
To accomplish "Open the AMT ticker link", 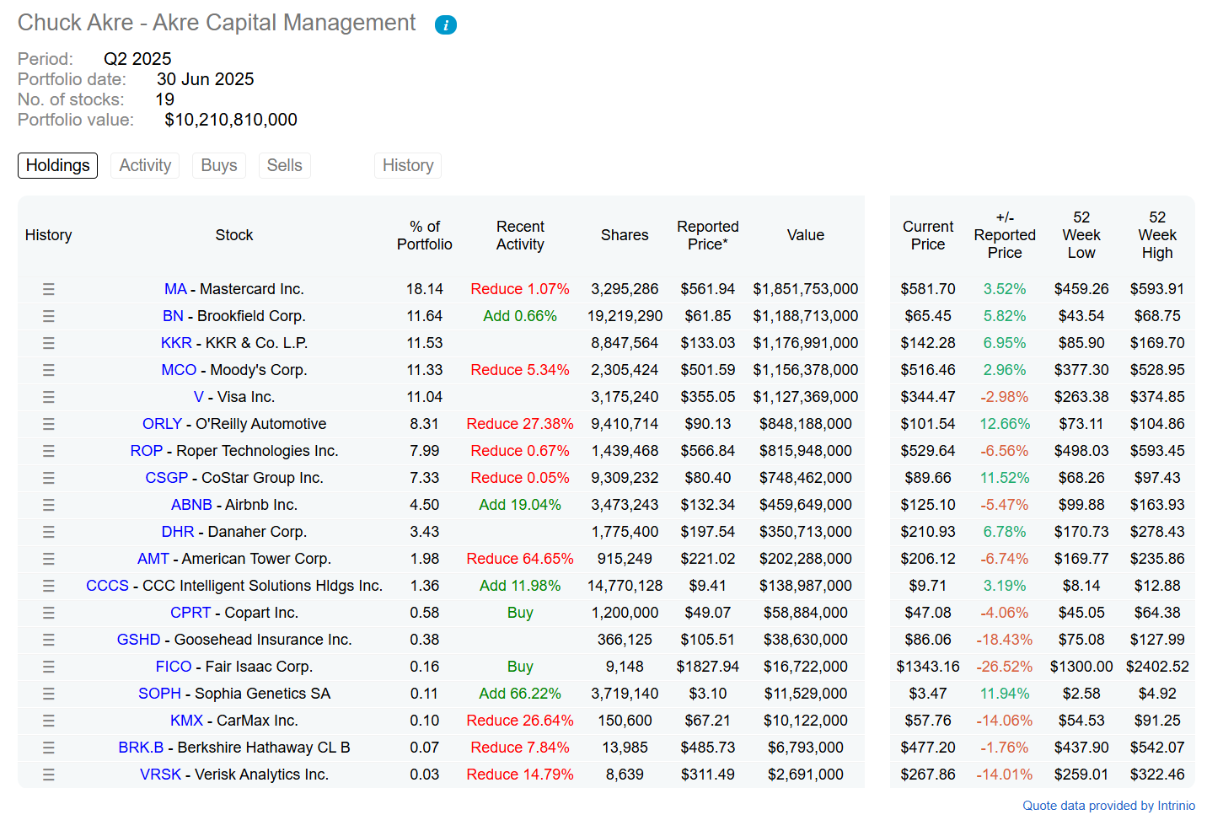I will click(153, 559).
